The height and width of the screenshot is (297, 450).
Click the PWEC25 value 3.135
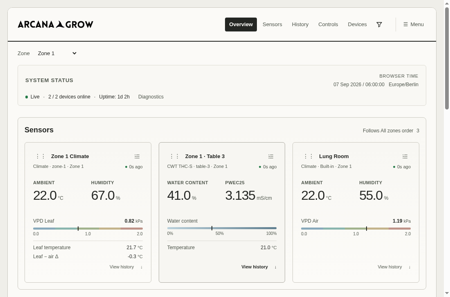[x=240, y=196]
